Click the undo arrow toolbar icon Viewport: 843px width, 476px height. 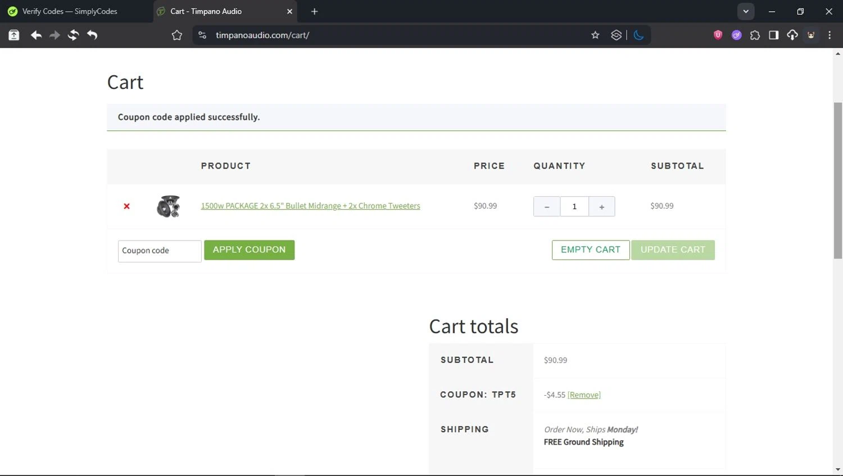coord(92,35)
